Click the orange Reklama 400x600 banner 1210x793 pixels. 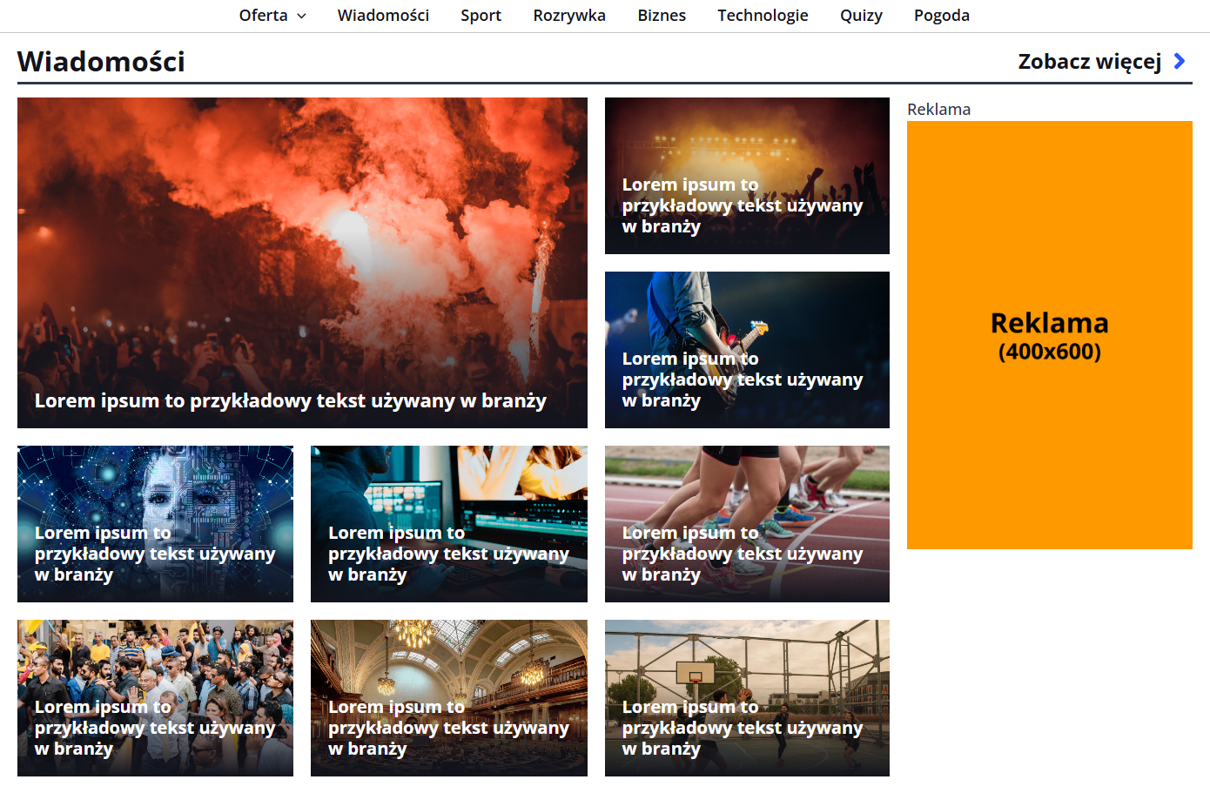pos(1049,335)
